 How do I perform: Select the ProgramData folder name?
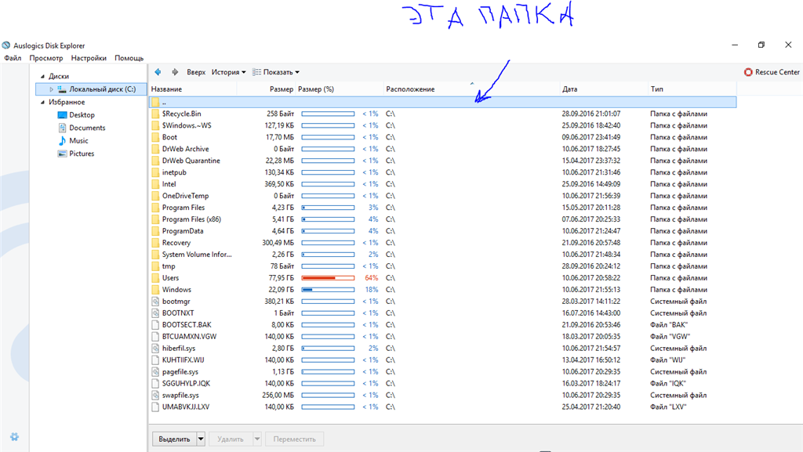[x=183, y=231]
